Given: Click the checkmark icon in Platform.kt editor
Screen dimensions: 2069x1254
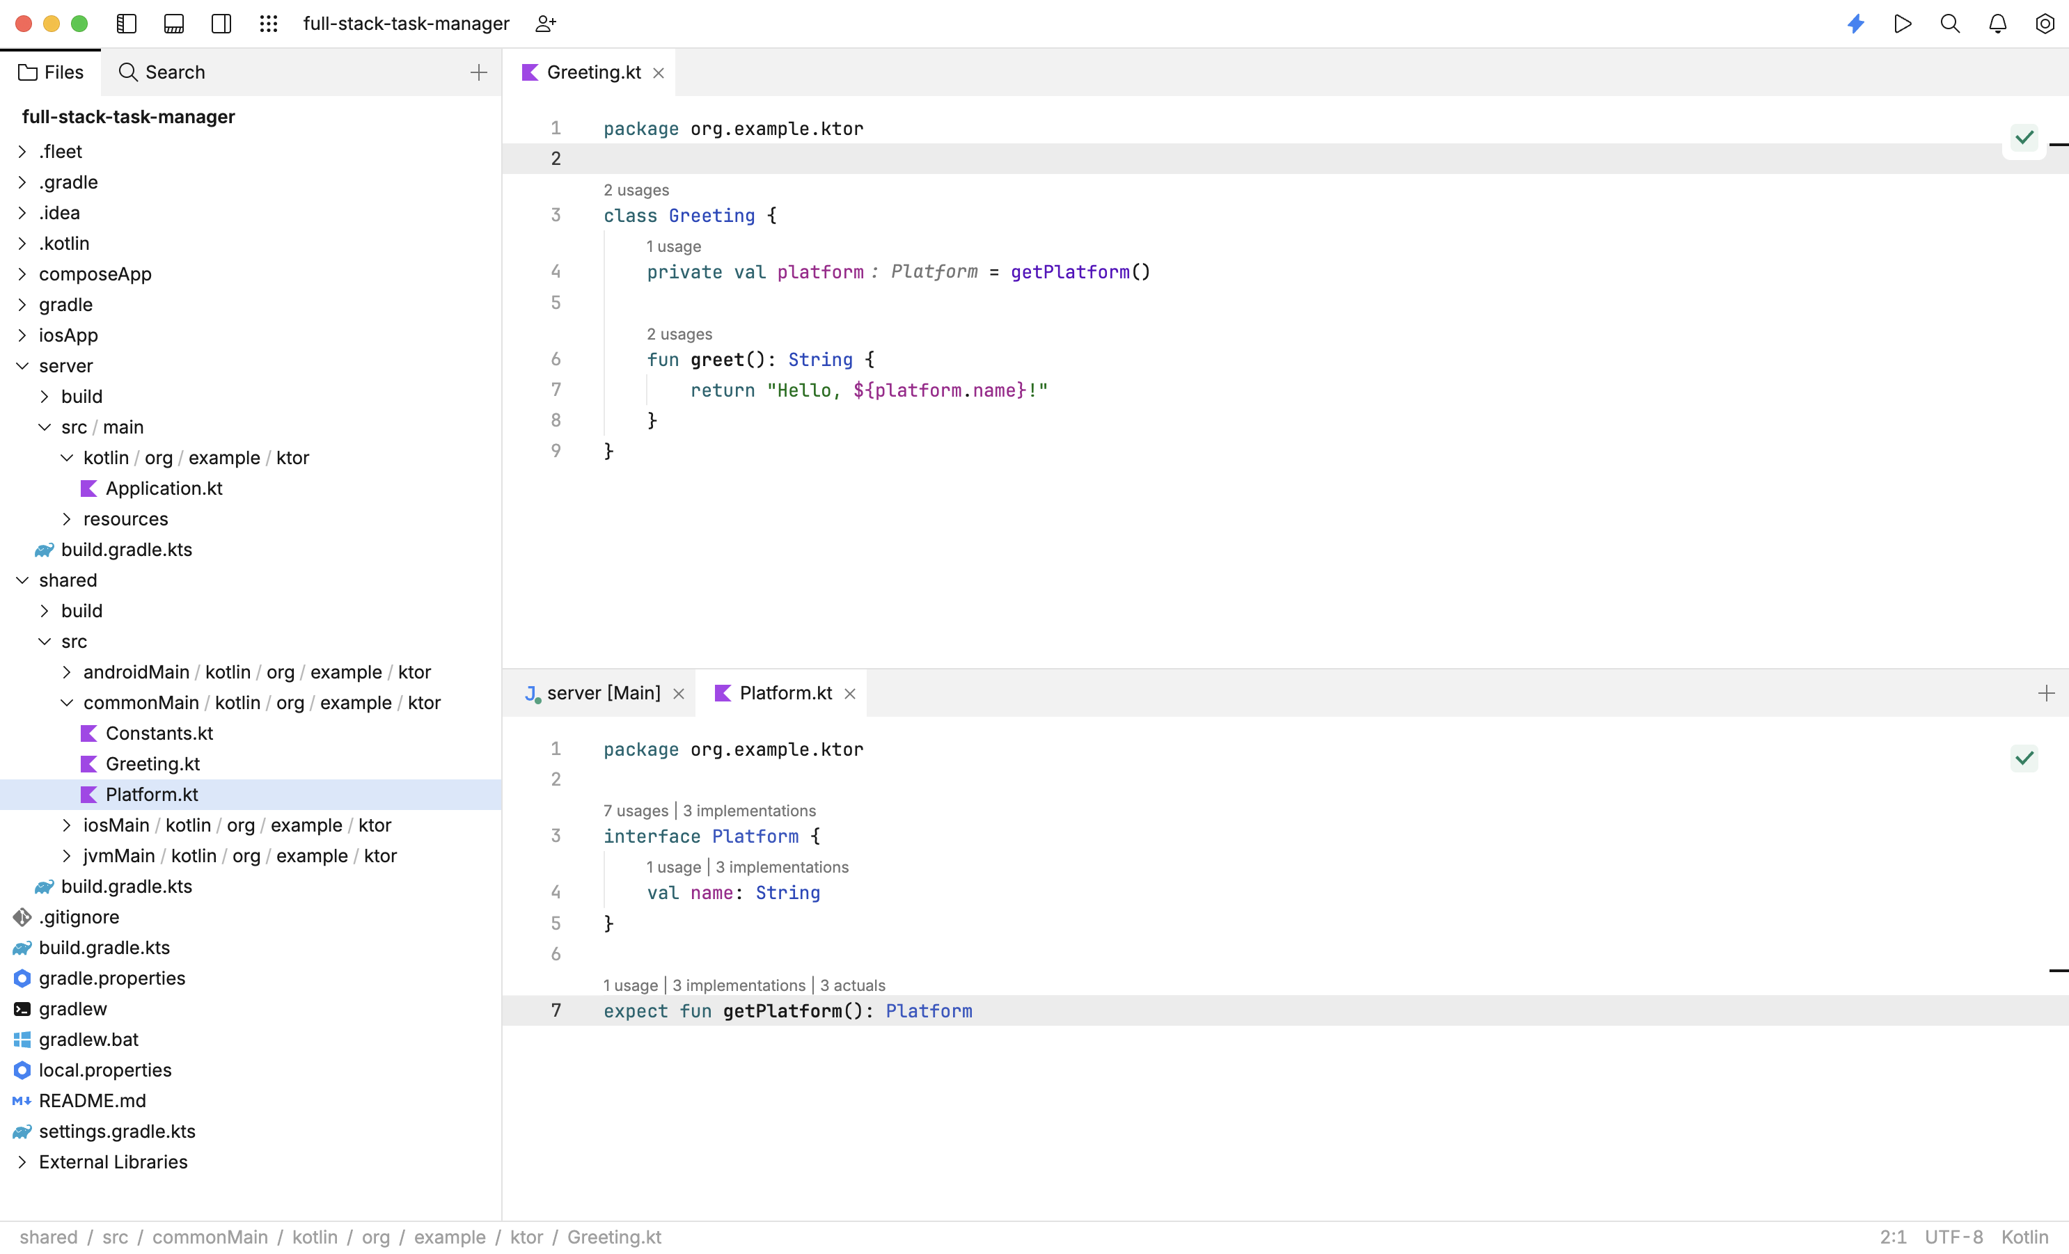Looking at the screenshot, I should coord(2024,758).
